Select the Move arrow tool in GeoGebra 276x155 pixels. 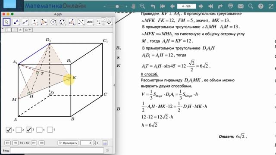[7, 22]
